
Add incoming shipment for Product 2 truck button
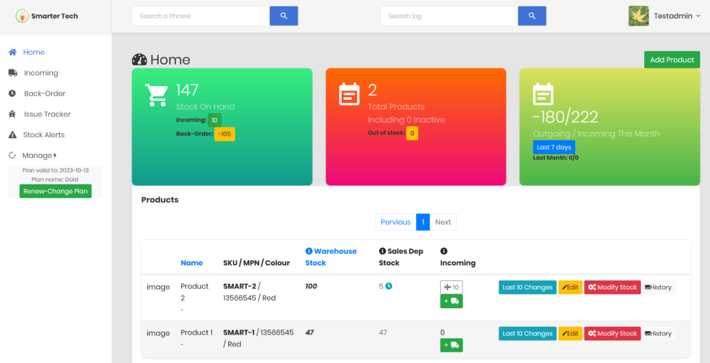click(451, 301)
